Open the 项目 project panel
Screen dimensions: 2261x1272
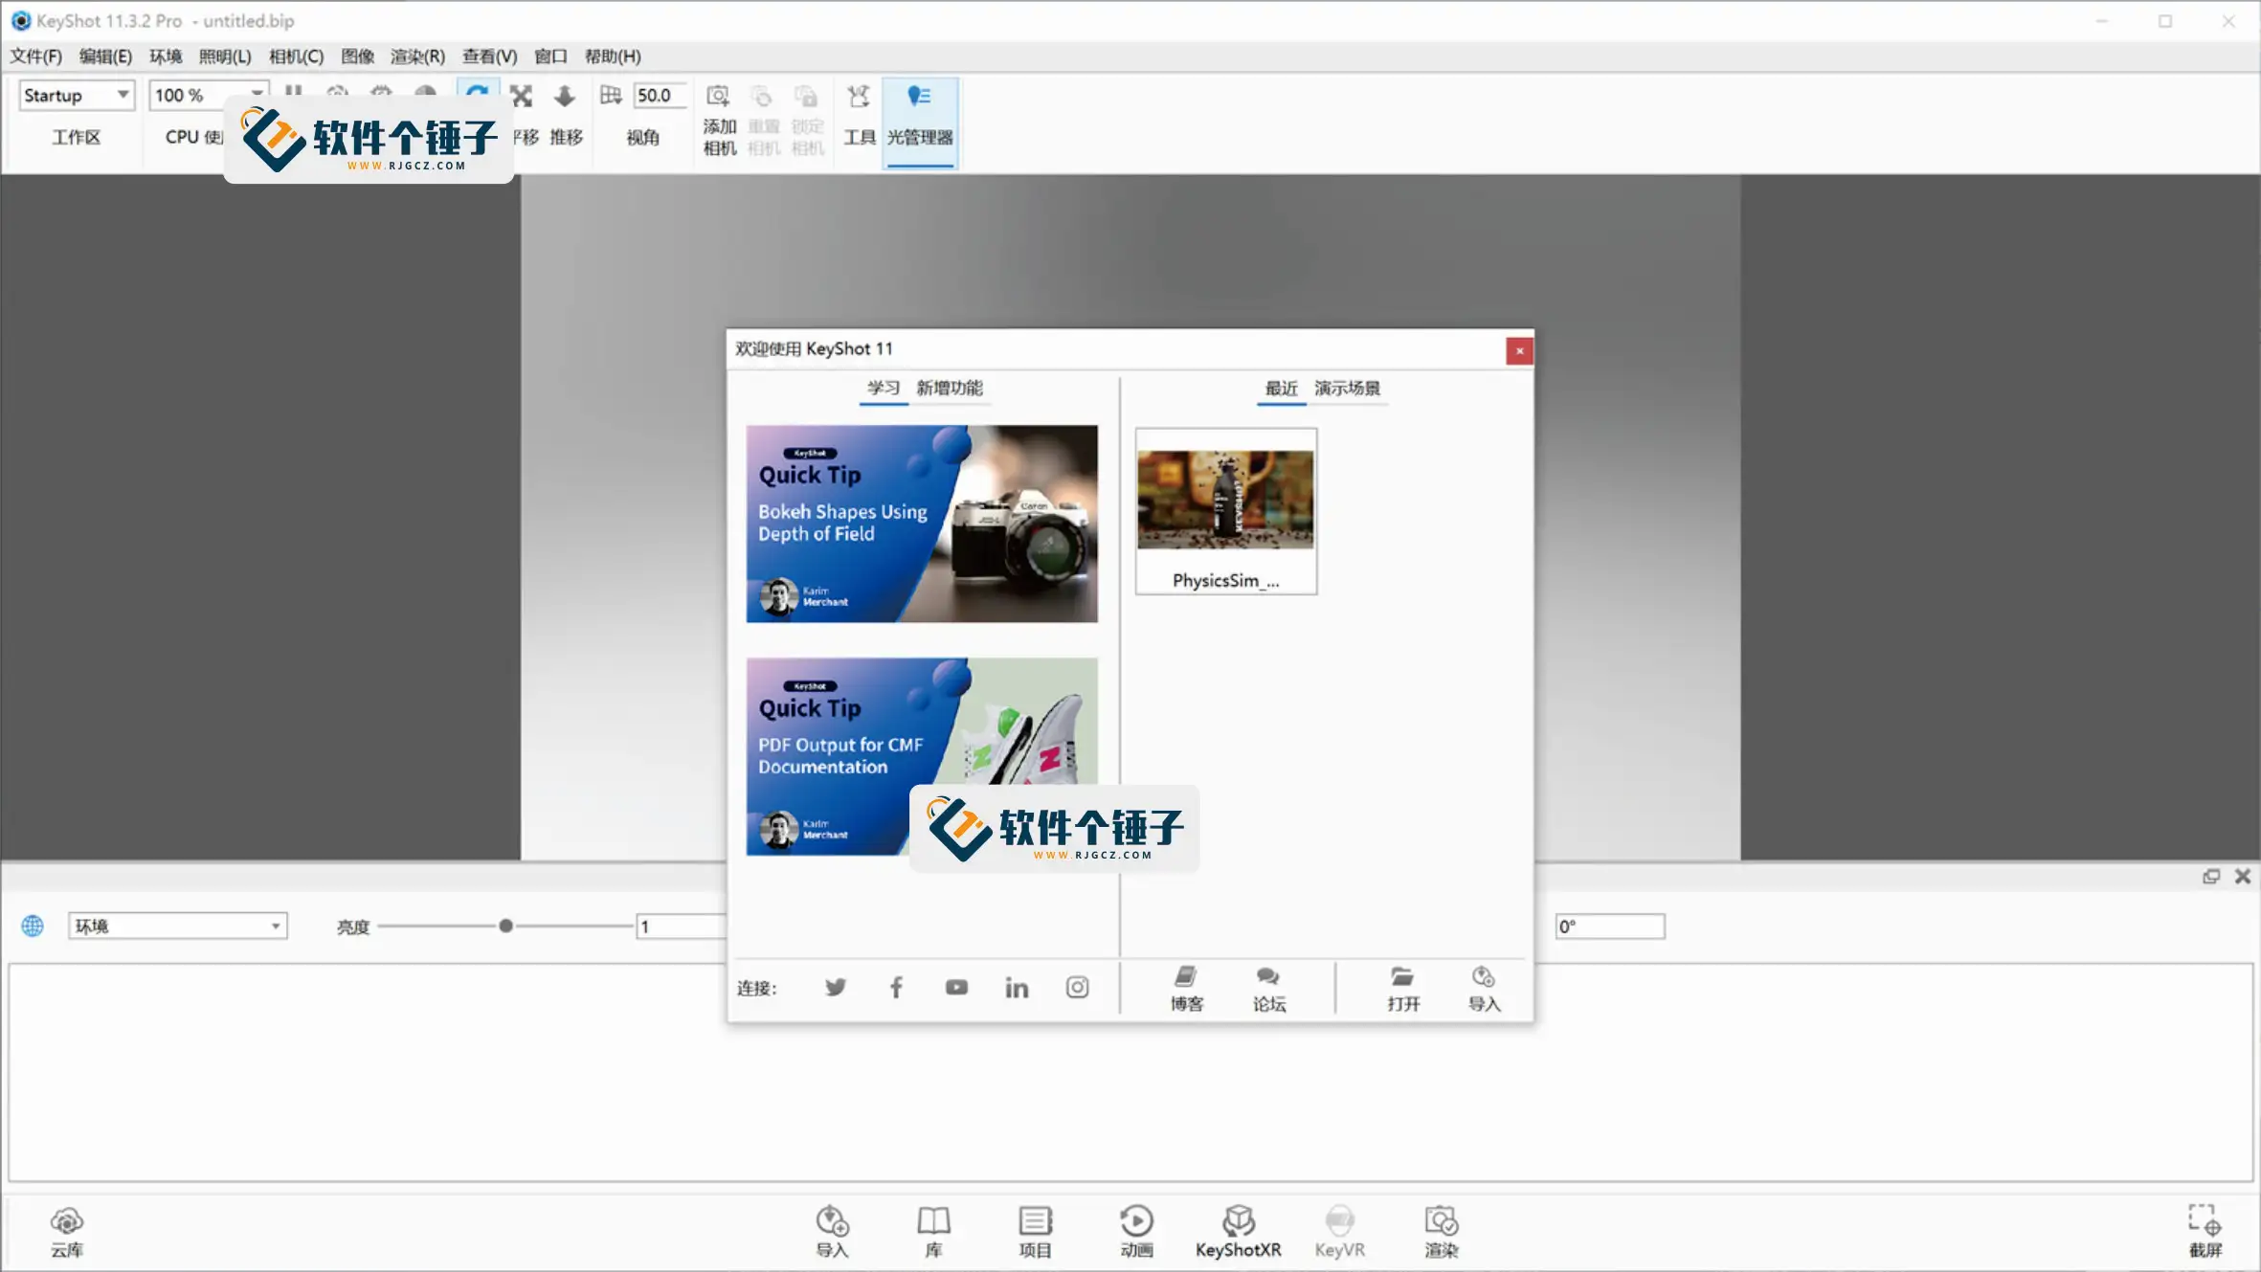1035,1232
